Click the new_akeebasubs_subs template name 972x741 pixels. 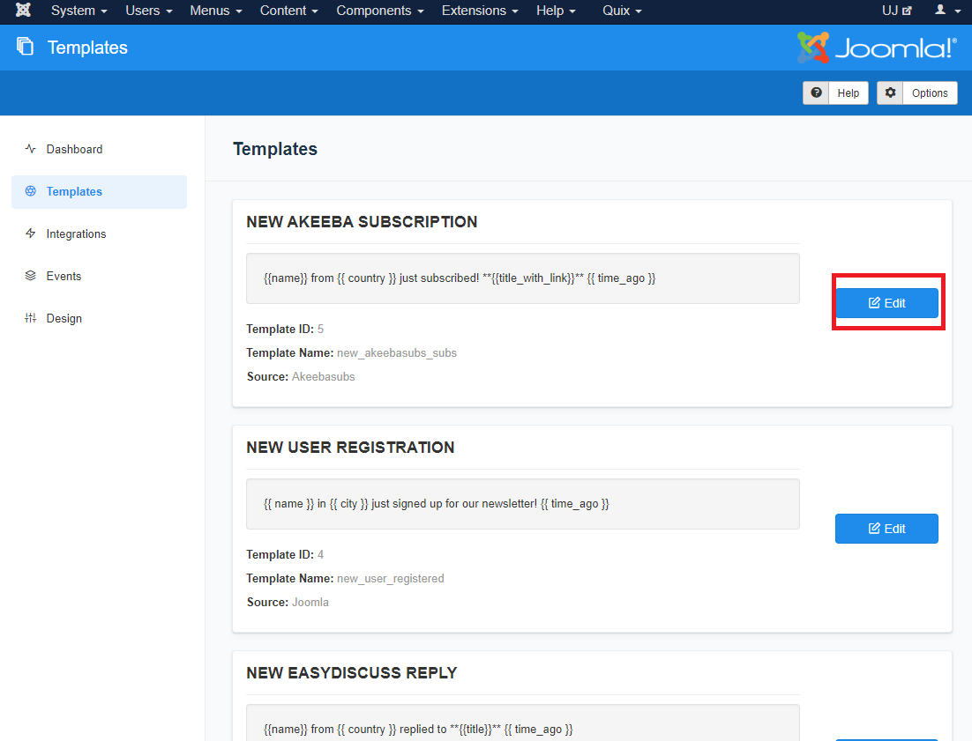397,352
